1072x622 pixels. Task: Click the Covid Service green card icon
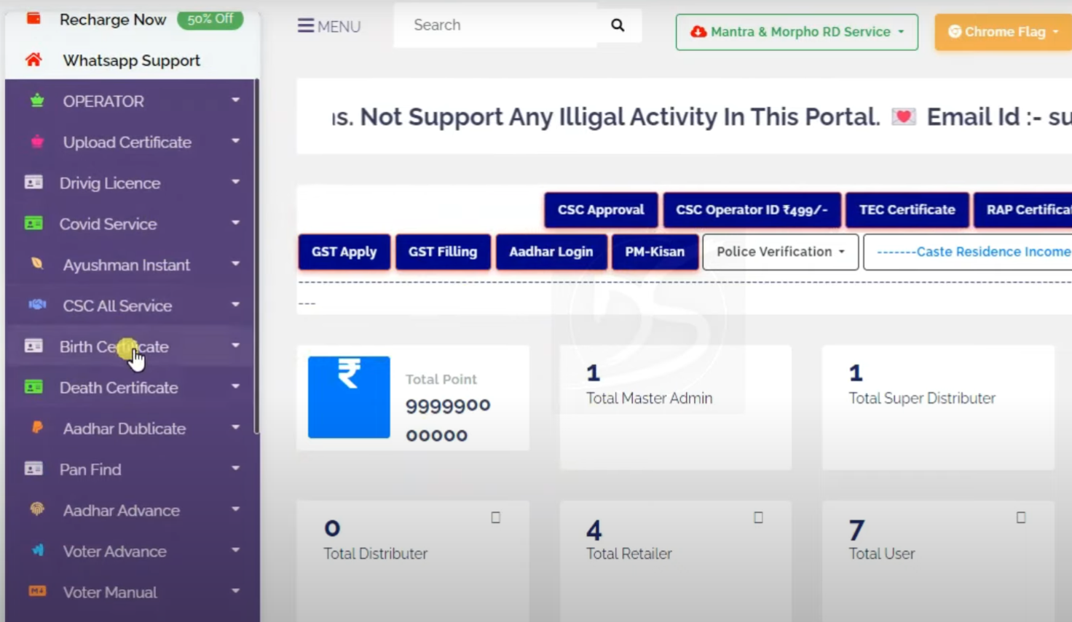tap(33, 223)
